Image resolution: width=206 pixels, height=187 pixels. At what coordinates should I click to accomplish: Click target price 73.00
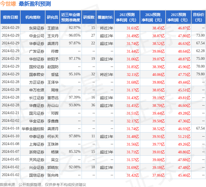pos(200,35)
